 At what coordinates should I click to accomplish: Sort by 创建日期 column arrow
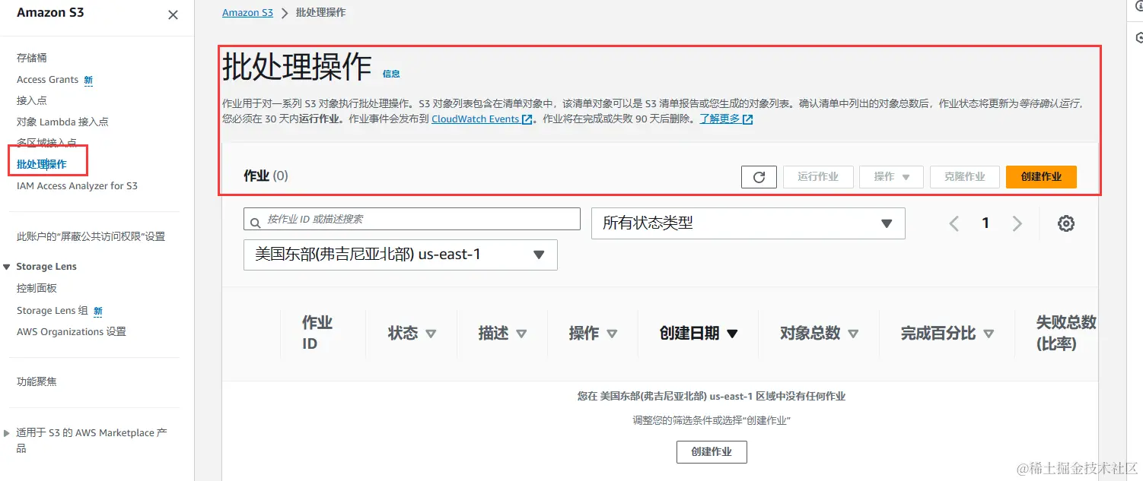click(732, 334)
